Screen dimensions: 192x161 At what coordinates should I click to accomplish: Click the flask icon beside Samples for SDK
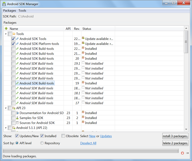tap(17, 118)
